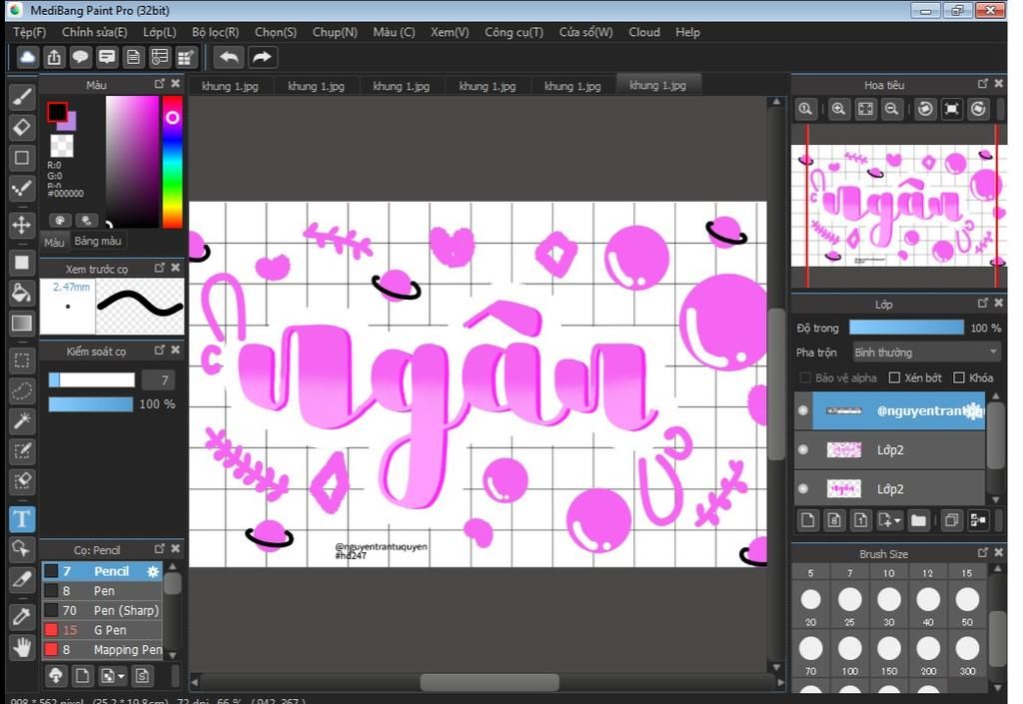The height and width of the screenshot is (704, 1023).
Task: Select the rectangular Select tool
Action: [22, 360]
